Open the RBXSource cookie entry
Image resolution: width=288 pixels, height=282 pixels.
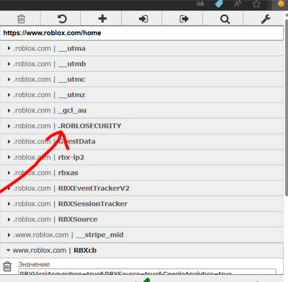[x=141, y=219]
